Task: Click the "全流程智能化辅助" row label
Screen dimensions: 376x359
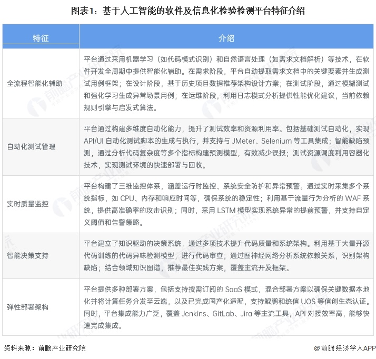Action: (x=34, y=83)
